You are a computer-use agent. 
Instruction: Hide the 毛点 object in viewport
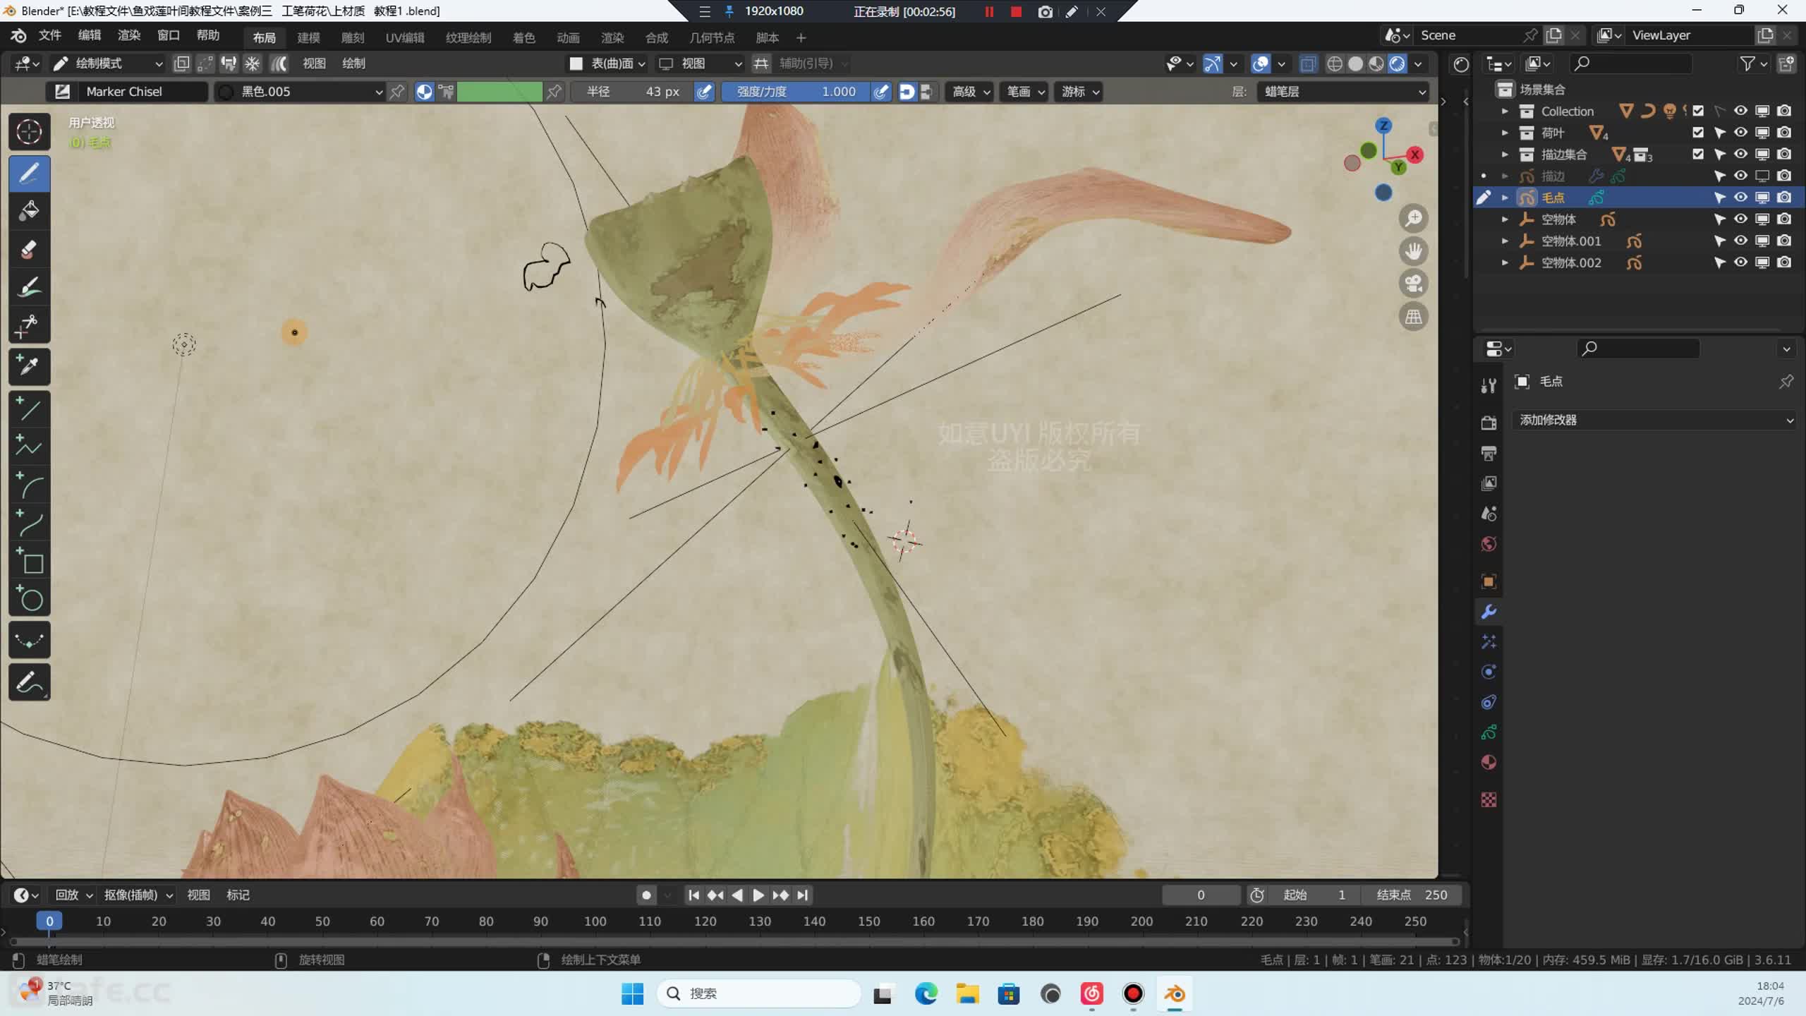1740,198
